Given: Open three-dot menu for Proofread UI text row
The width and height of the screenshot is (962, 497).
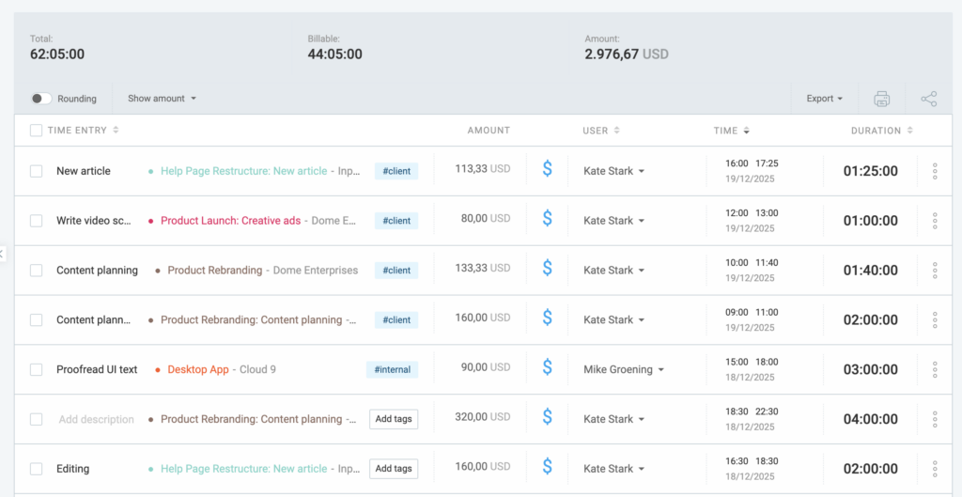Looking at the screenshot, I should coord(934,369).
